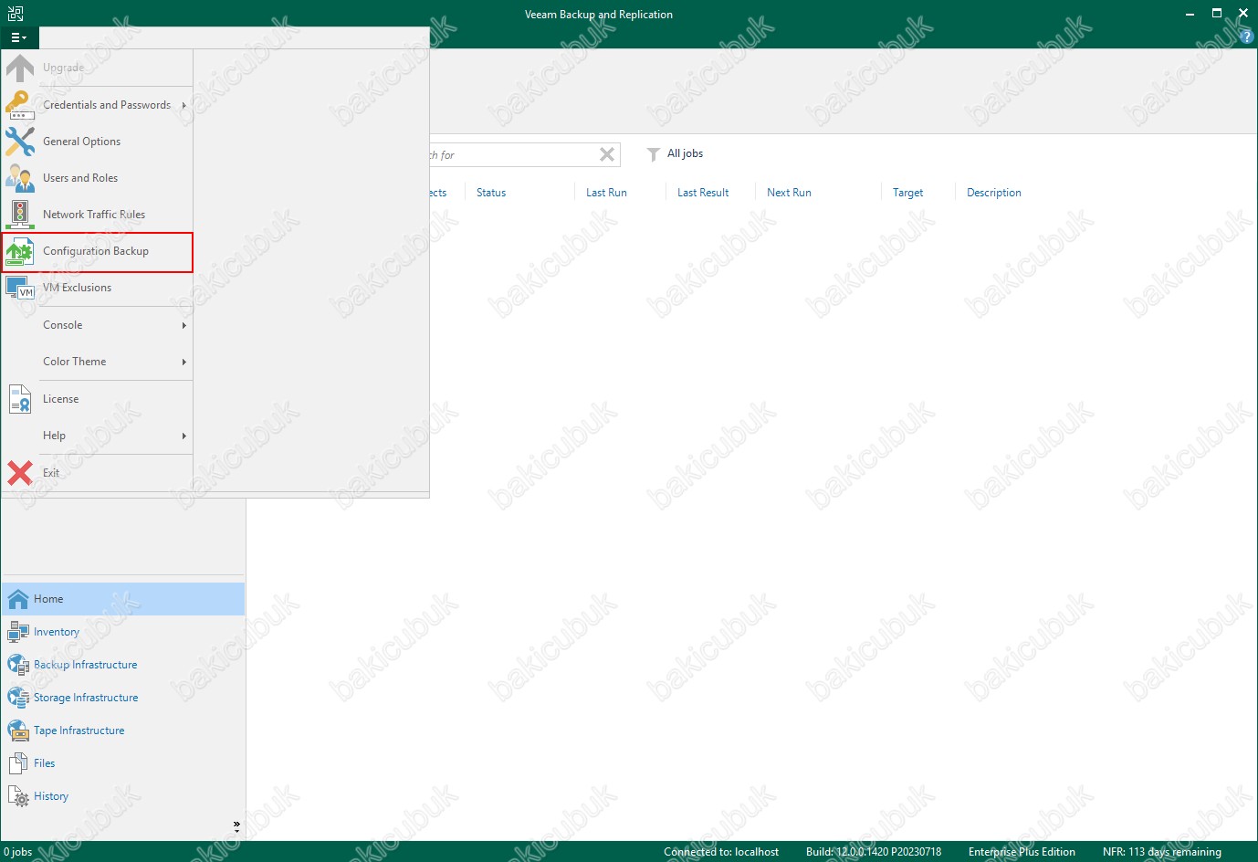Select Network Traffic Rules menu entry
Image resolution: width=1258 pixels, height=862 pixels.
(x=98, y=215)
